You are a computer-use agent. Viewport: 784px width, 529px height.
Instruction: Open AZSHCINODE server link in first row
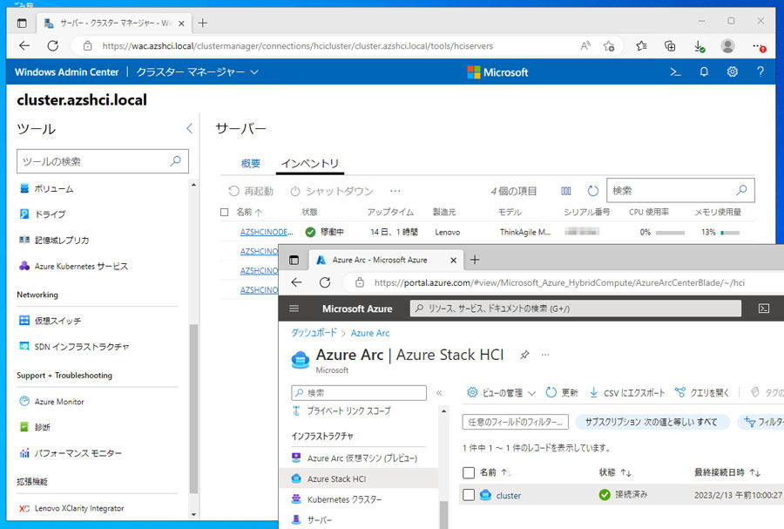tap(267, 232)
